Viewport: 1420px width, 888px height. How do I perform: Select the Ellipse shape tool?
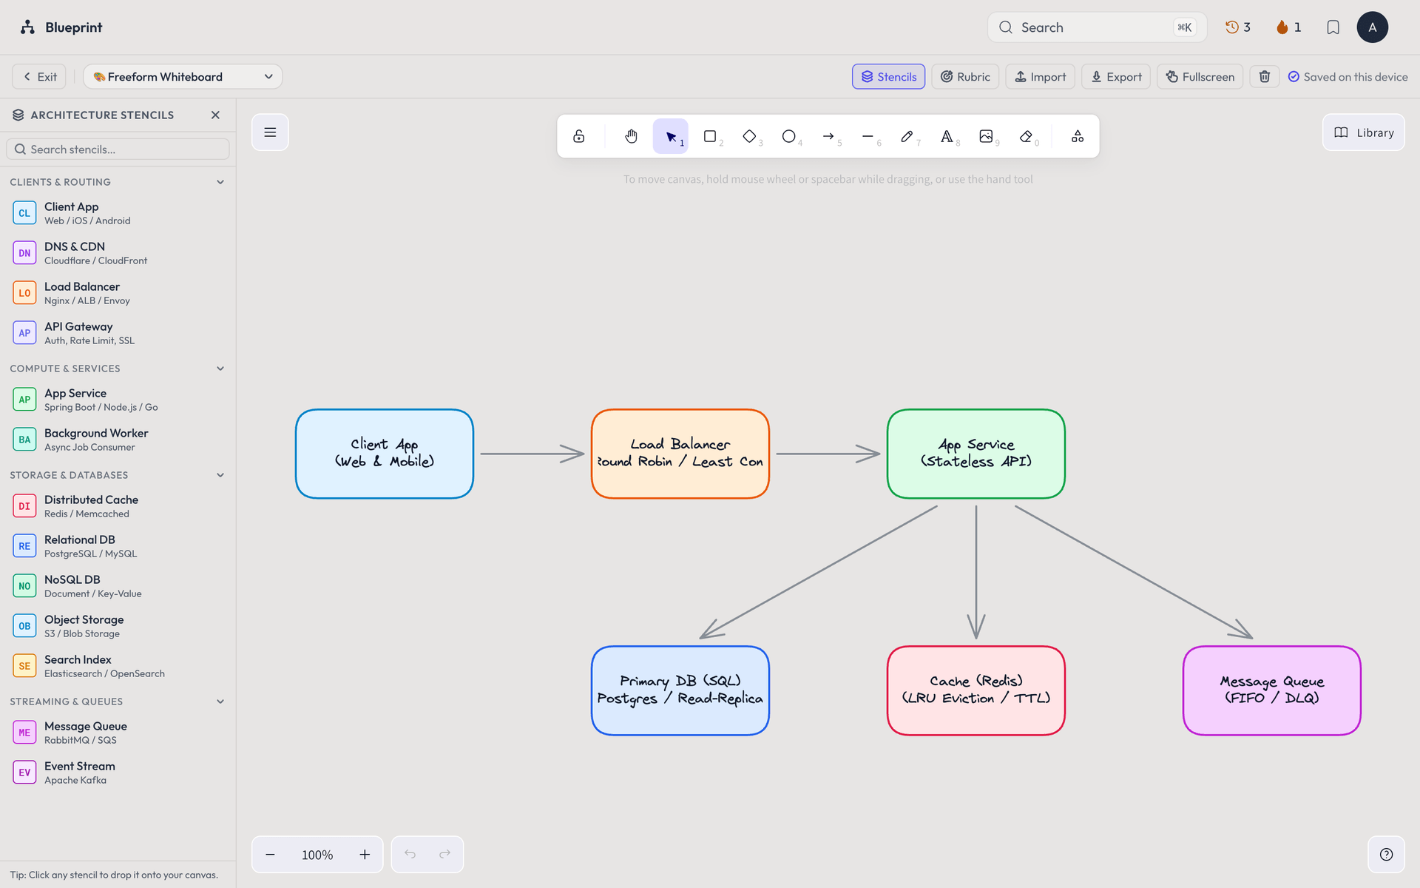(789, 136)
